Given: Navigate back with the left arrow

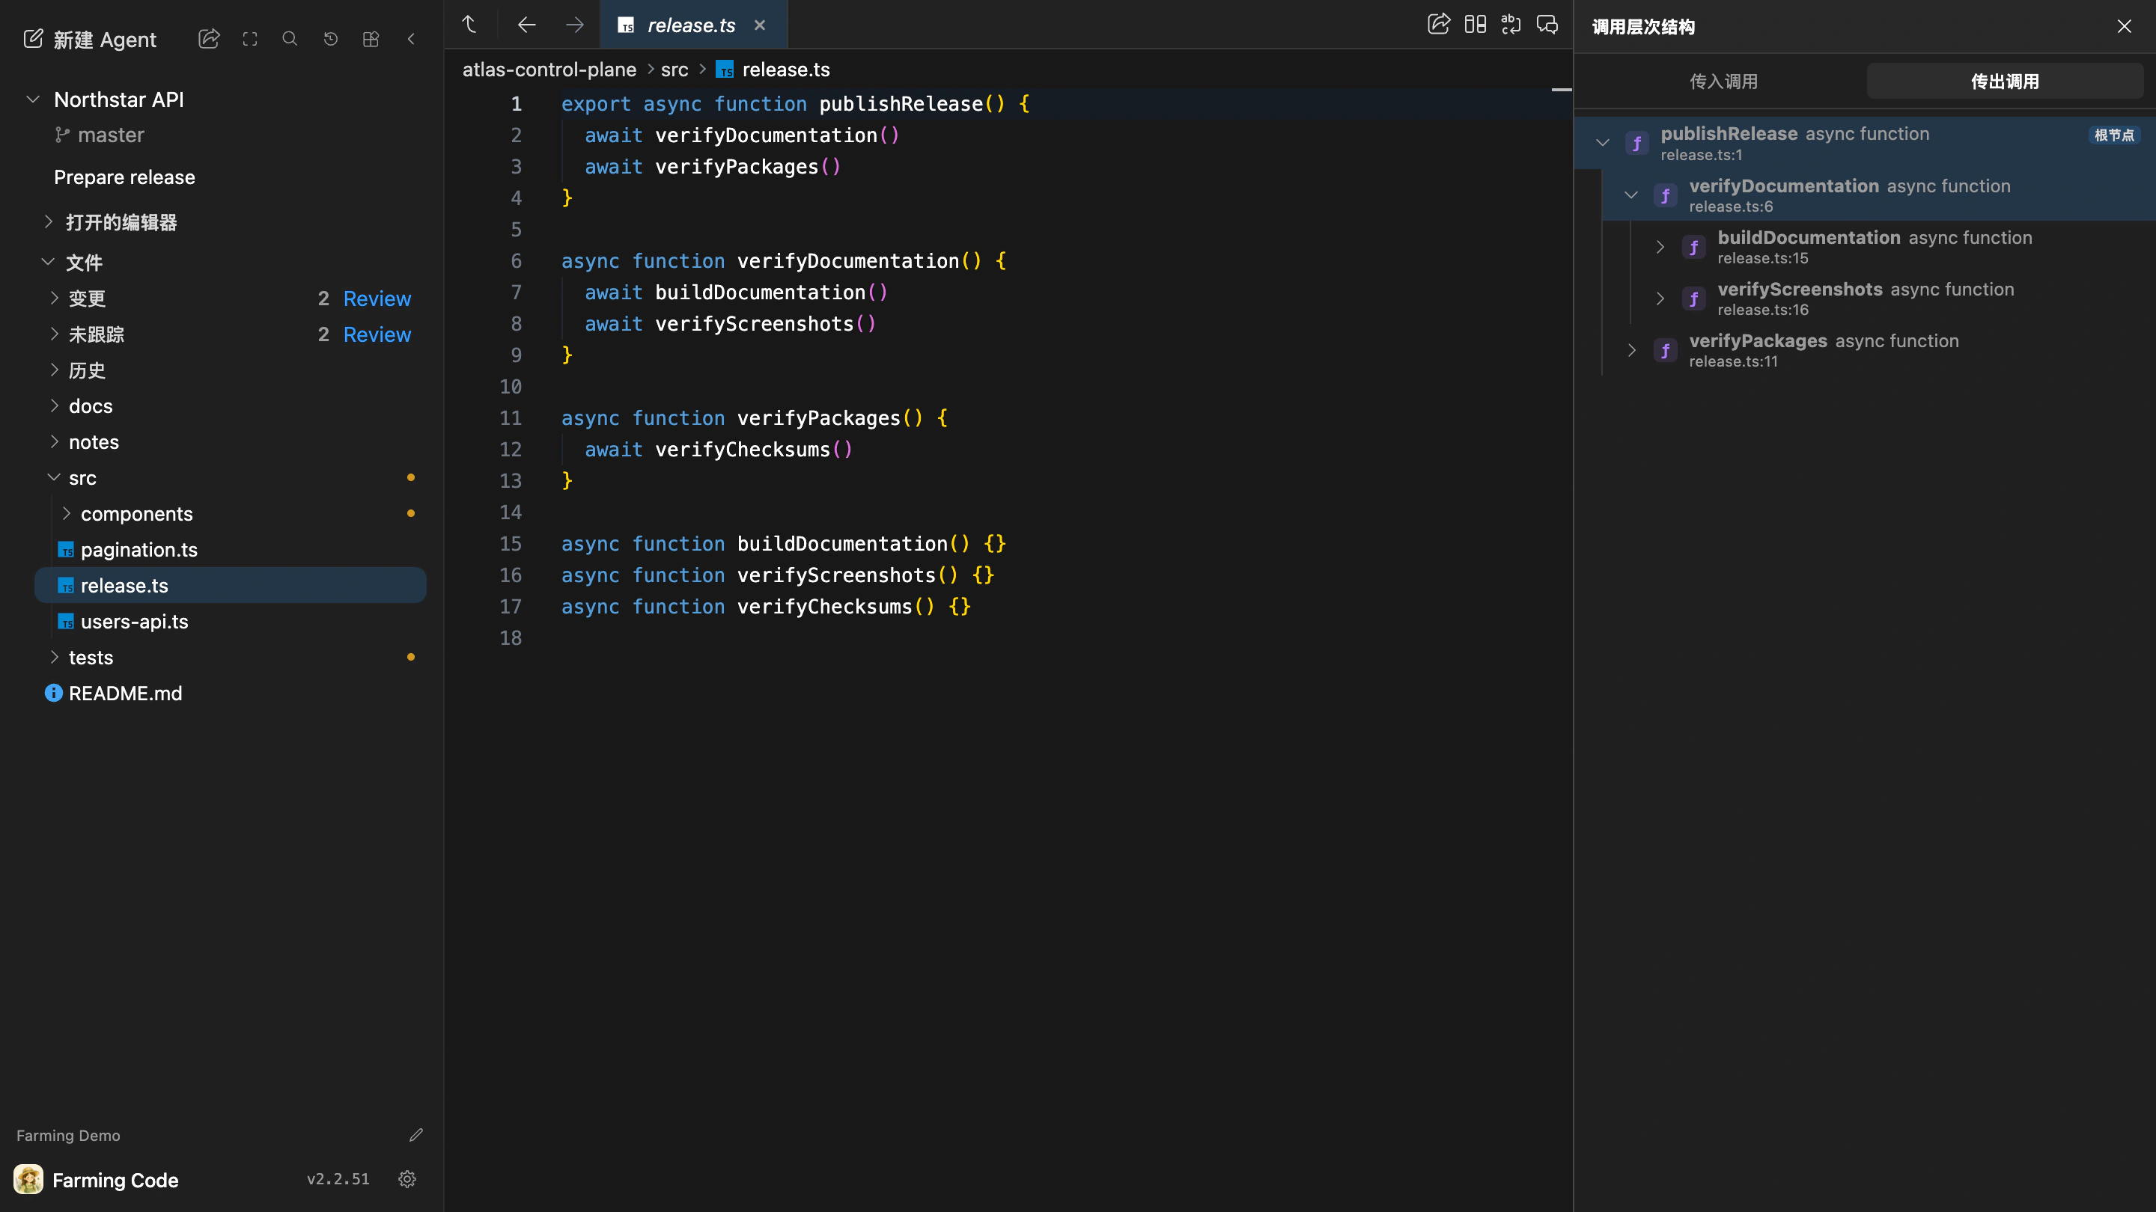Looking at the screenshot, I should point(526,24).
